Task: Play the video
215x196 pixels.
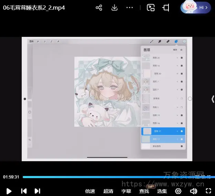Action: pyautogui.click(x=9, y=191)
